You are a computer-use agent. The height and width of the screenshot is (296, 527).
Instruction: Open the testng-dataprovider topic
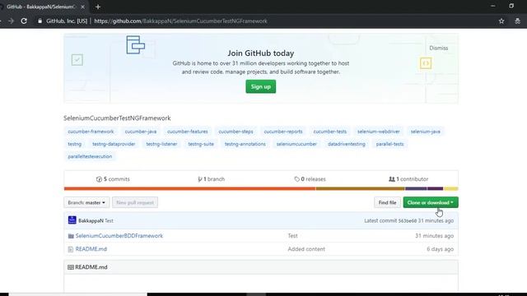pyautogui.click(x=114, y=144)
